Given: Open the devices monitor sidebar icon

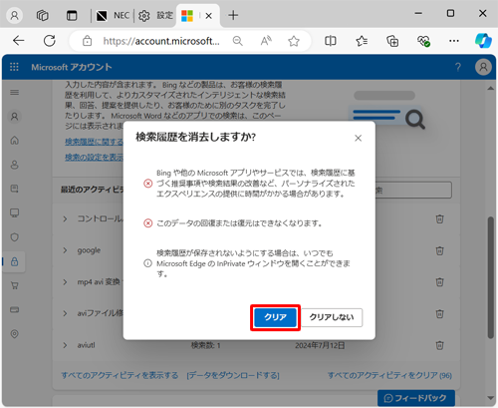Looking at the screenshot, I should pyautogui.click(x=14, y=212).
